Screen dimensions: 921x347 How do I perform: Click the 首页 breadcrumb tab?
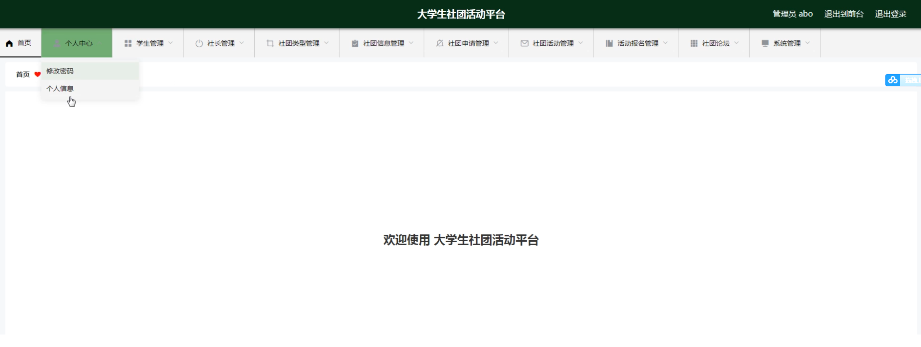(23, 75)
